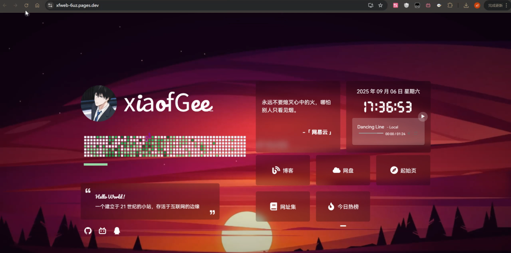This screenshot has width=511, height=253.
Task: Click the Hello World description box
Action: pos(150,201)
